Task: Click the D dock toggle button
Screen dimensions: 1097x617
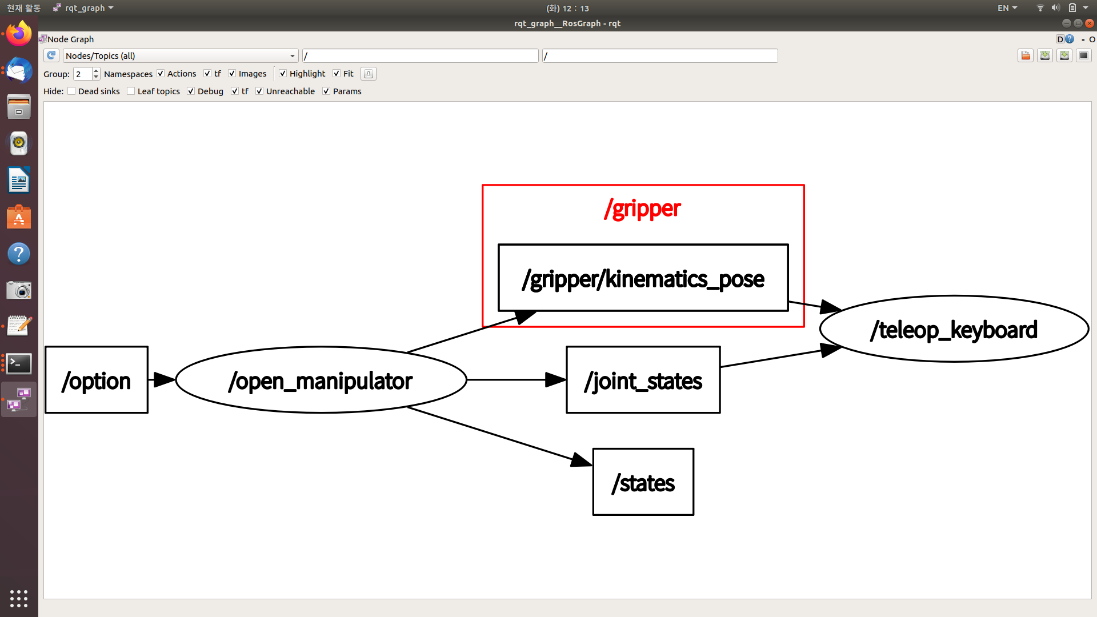Action: tap(1060, 39)
